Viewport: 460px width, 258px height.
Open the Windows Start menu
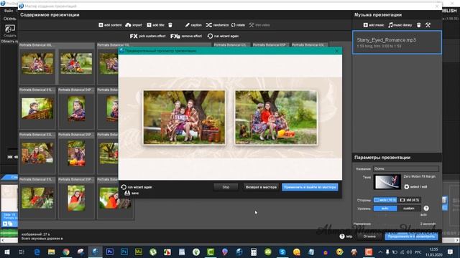7,252
